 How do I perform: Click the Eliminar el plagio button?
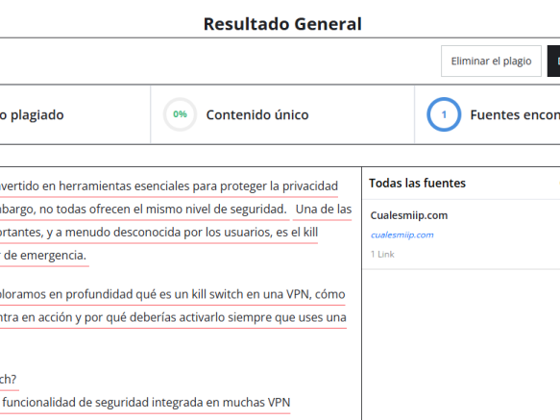coord(491,62)
